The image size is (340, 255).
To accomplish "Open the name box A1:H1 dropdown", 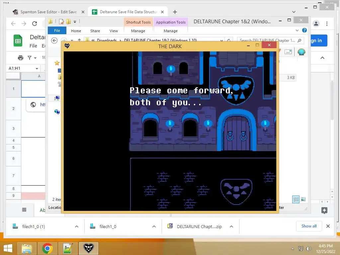I will pos(37,68).
